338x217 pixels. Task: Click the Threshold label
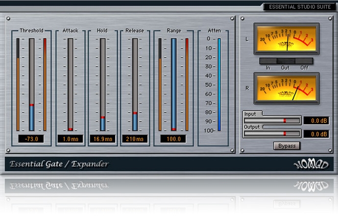[x=31, y=30]
